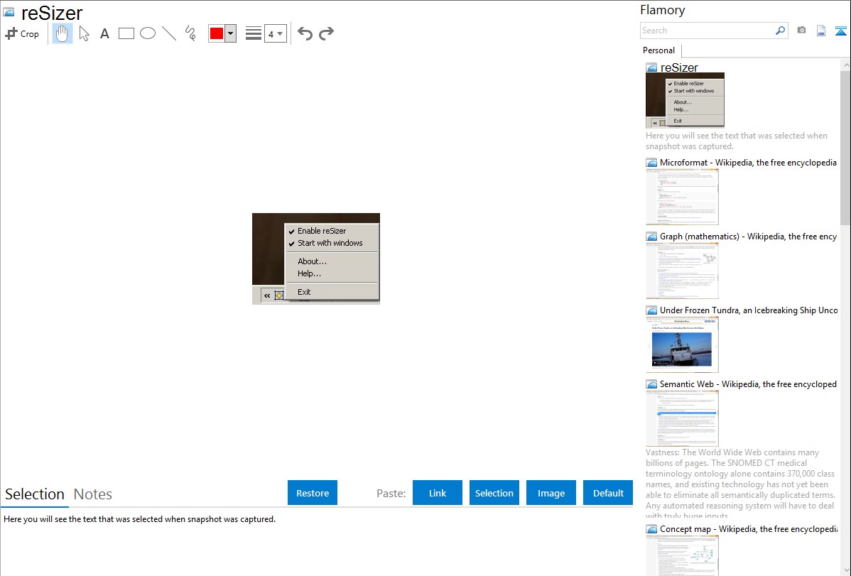
Task: Click 'Microformat - Wikipedia' entry title
Action: 748,163
